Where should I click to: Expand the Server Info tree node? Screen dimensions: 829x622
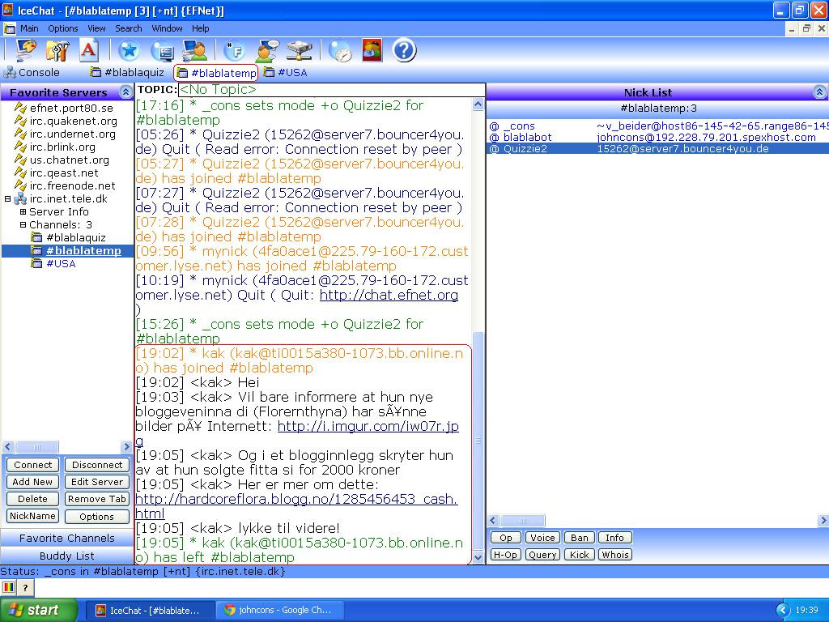click(x=23, y=211)
